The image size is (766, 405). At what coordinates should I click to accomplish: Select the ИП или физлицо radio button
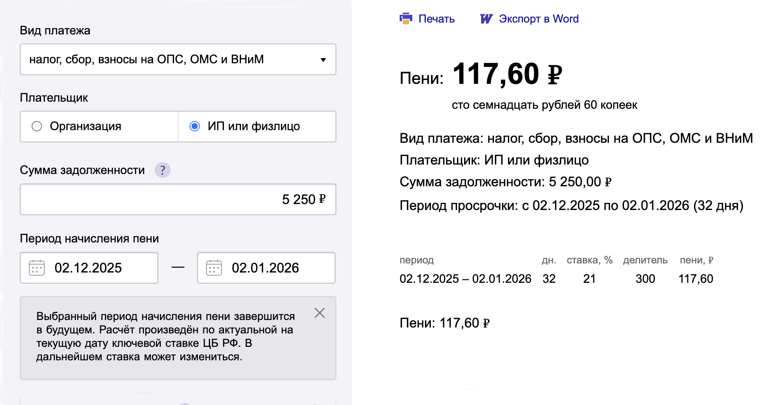point(195,126)
